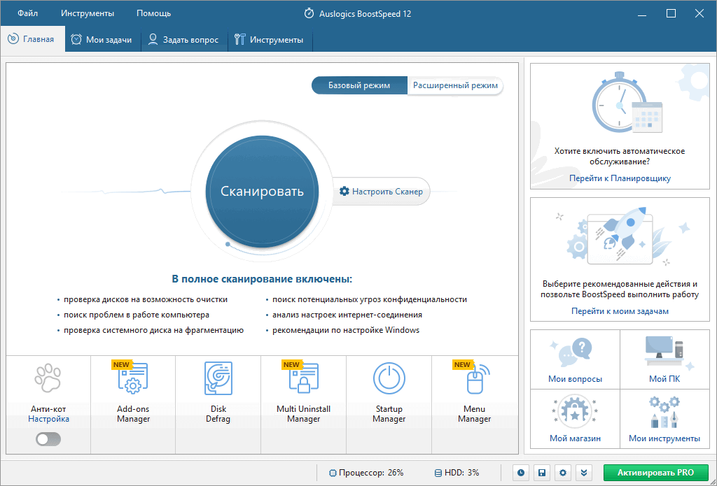
Task: Click the Auslogics BoostSpeed 12 window title
Action: (363, 14)
